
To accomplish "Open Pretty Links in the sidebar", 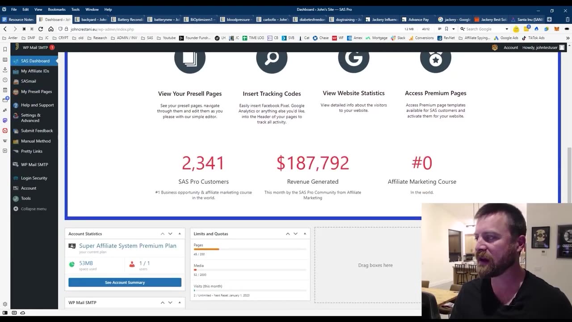I will click(x=34, y=151).
